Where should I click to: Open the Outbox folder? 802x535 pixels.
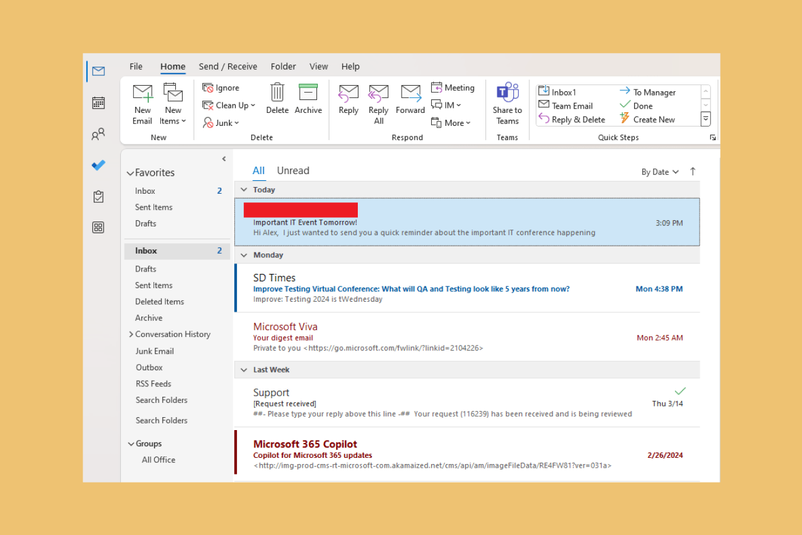pos(149,367)
